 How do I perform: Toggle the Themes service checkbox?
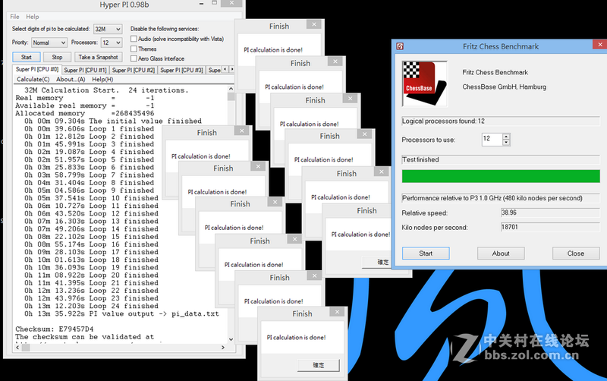[134, 49]
